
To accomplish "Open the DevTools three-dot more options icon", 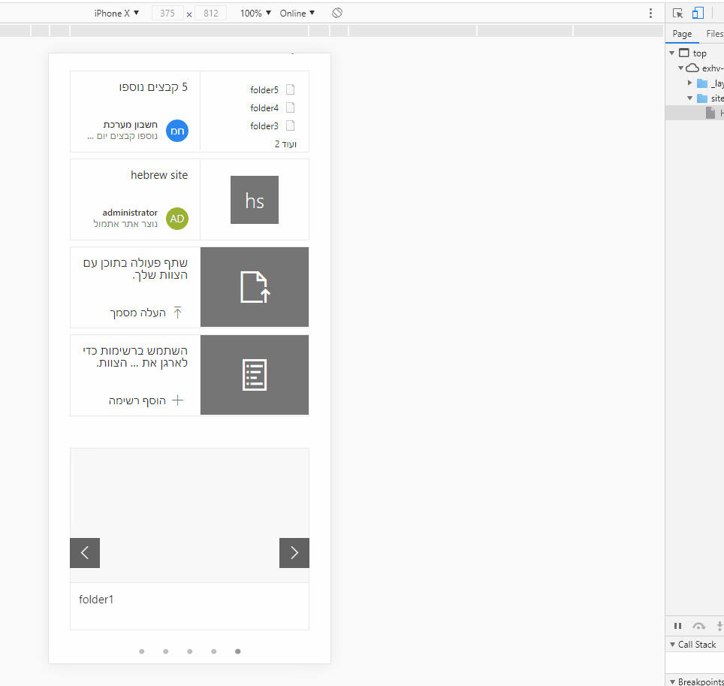I will coord(650,13).
